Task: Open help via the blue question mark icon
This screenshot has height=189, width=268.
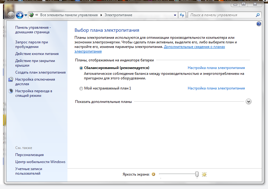Action: pyautogui.click(x=259, y=24)
